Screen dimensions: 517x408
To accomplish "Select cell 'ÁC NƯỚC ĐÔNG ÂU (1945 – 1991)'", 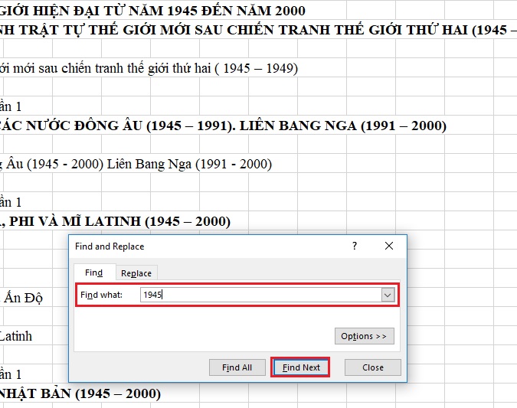I will [223, 126].
